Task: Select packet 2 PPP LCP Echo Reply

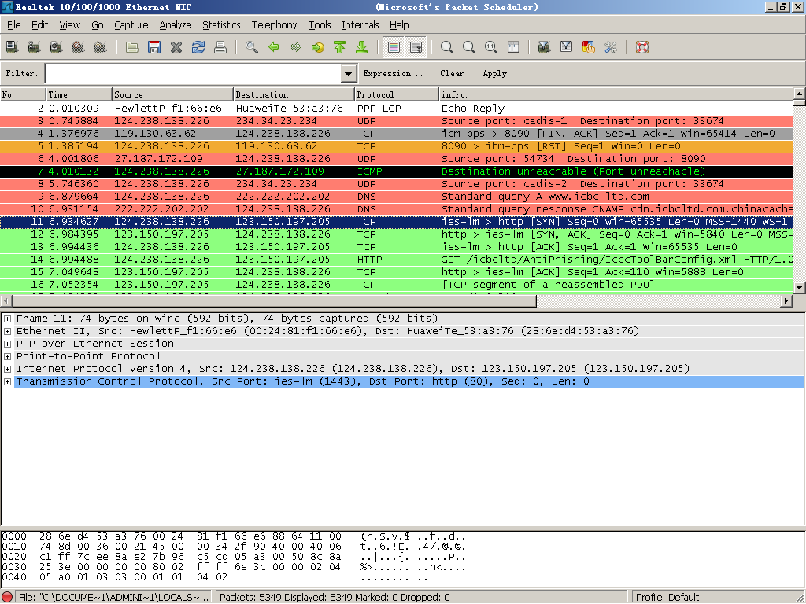Action: tap(396, 109)
